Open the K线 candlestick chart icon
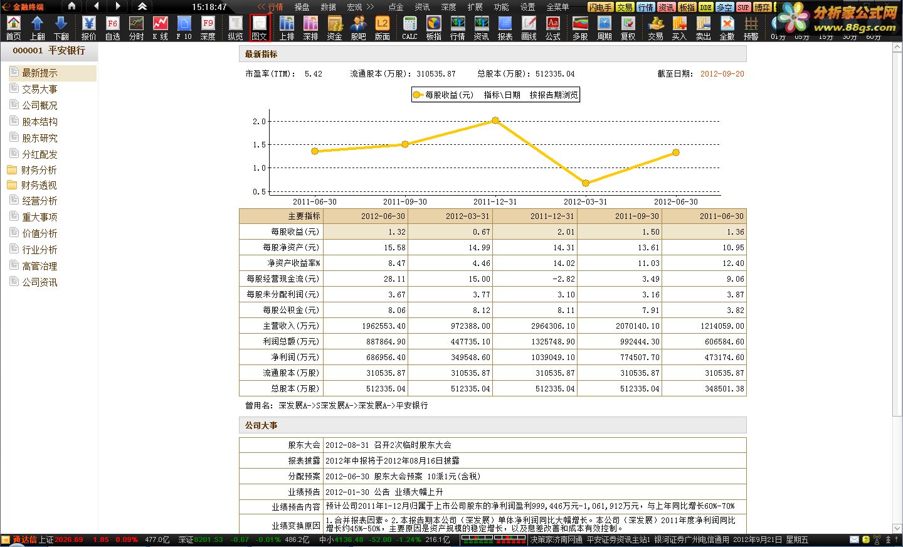The width and height of the screenshot is (903, 547). [160, 28]
